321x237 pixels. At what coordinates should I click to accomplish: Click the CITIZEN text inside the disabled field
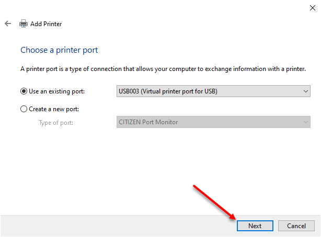(x=129, y=122)
